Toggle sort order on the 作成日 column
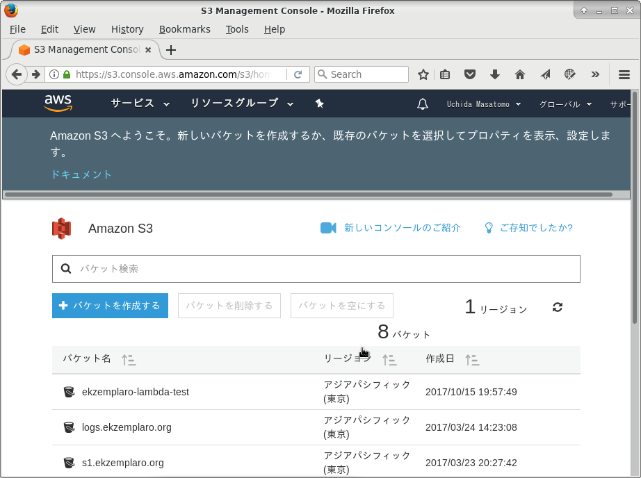This screenshot has height=478, width=641. [x=473, y=359]
